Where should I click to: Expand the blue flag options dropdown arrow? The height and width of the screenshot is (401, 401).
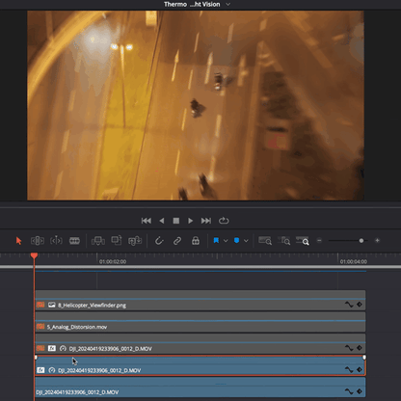(226, 241)
